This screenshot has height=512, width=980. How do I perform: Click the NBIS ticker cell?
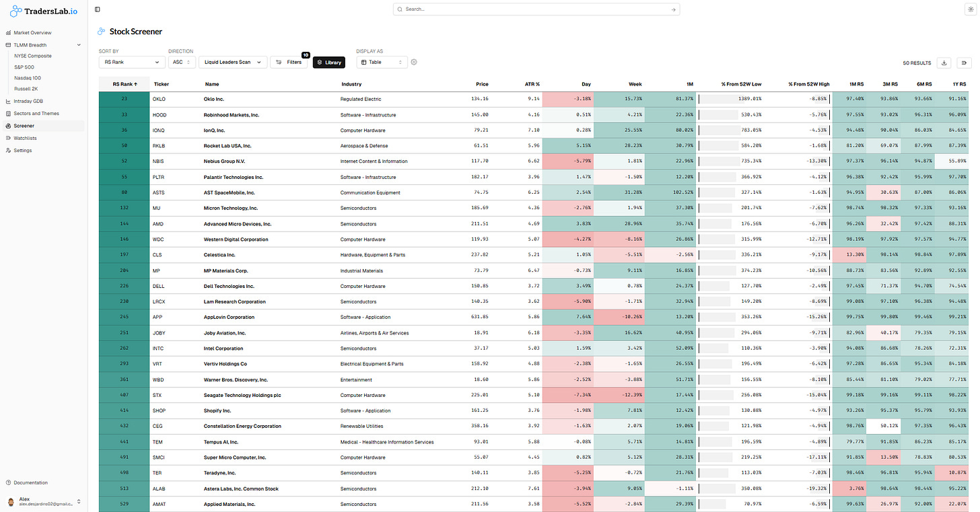pos(159,161)
